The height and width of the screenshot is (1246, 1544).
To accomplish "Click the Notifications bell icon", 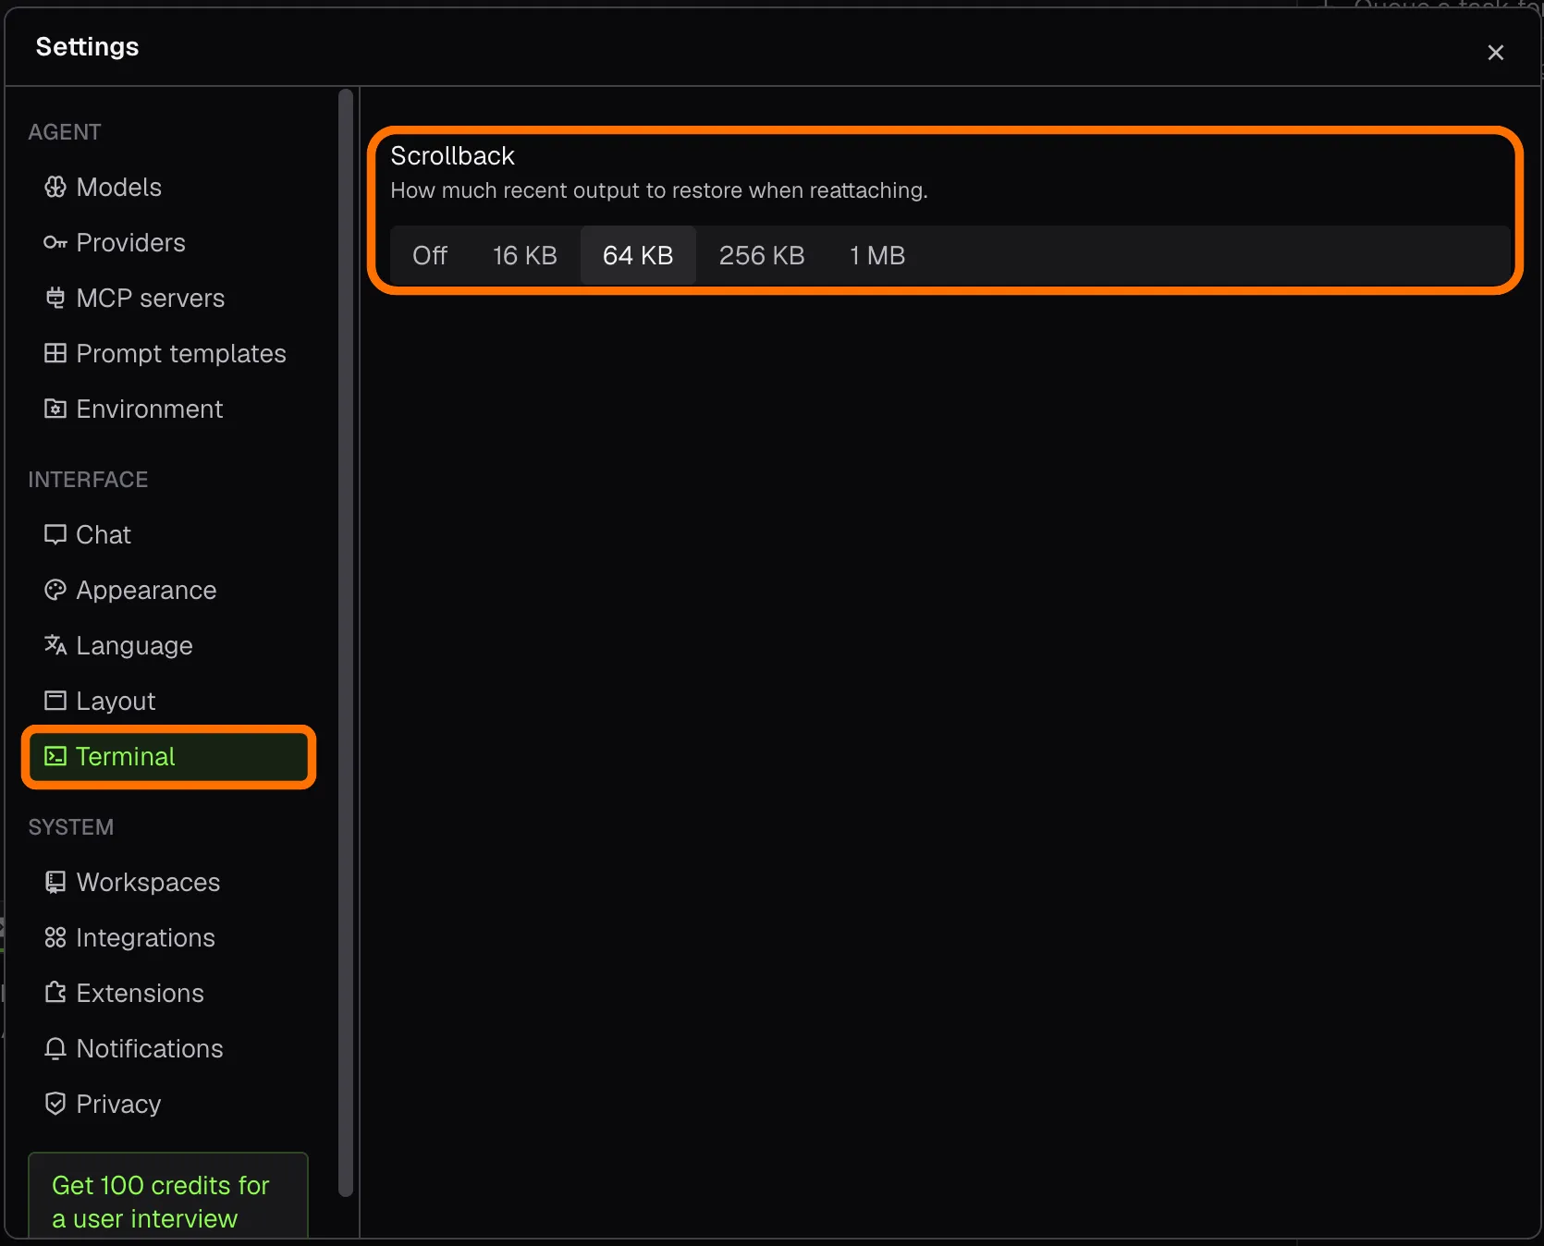I will 55,1049.
